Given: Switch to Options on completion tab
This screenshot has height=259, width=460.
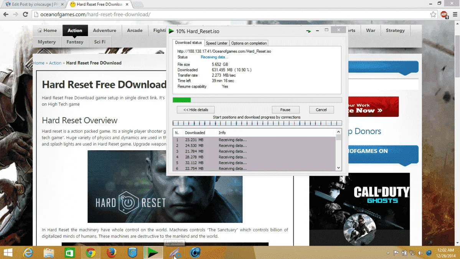Looking at the screenshot, I should pyautogui.click(x=249, y=43).
